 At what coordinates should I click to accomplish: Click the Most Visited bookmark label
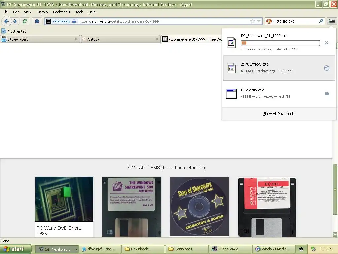coord(17,31)
